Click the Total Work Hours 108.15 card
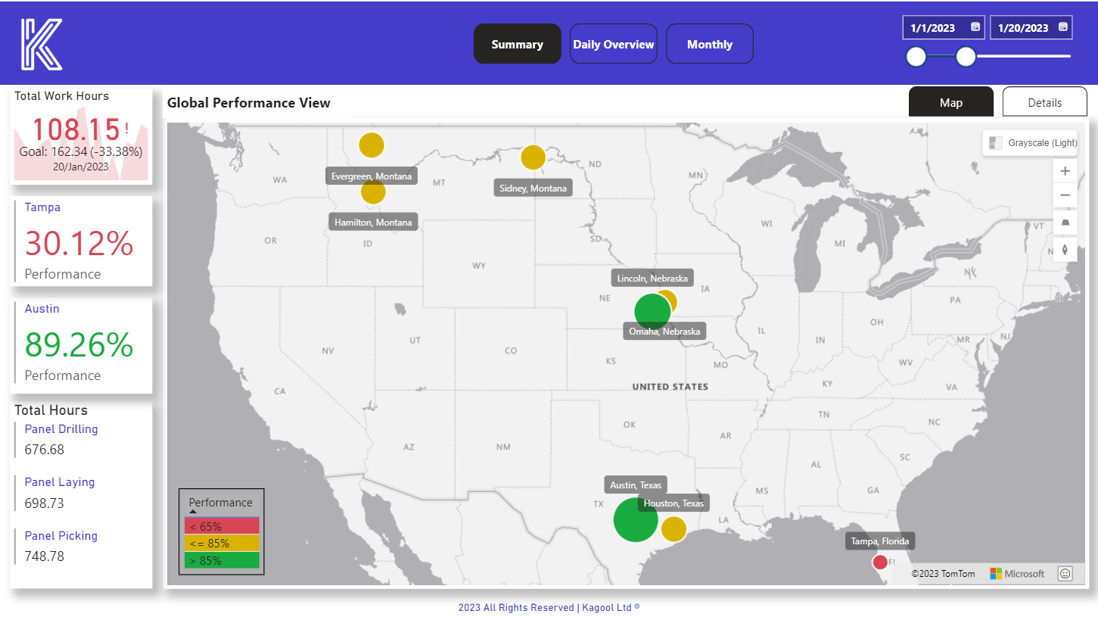Image resolution: width=1098 pixels, height=617 pixels. click(x=81, y=136)
